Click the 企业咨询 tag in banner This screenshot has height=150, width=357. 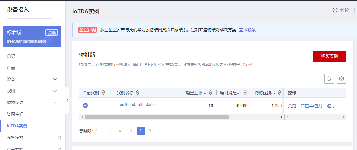tap(88, 30)
